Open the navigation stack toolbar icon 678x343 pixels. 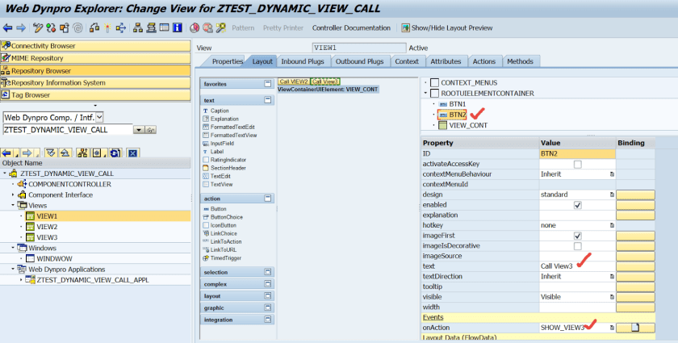[x=151, y=28]
